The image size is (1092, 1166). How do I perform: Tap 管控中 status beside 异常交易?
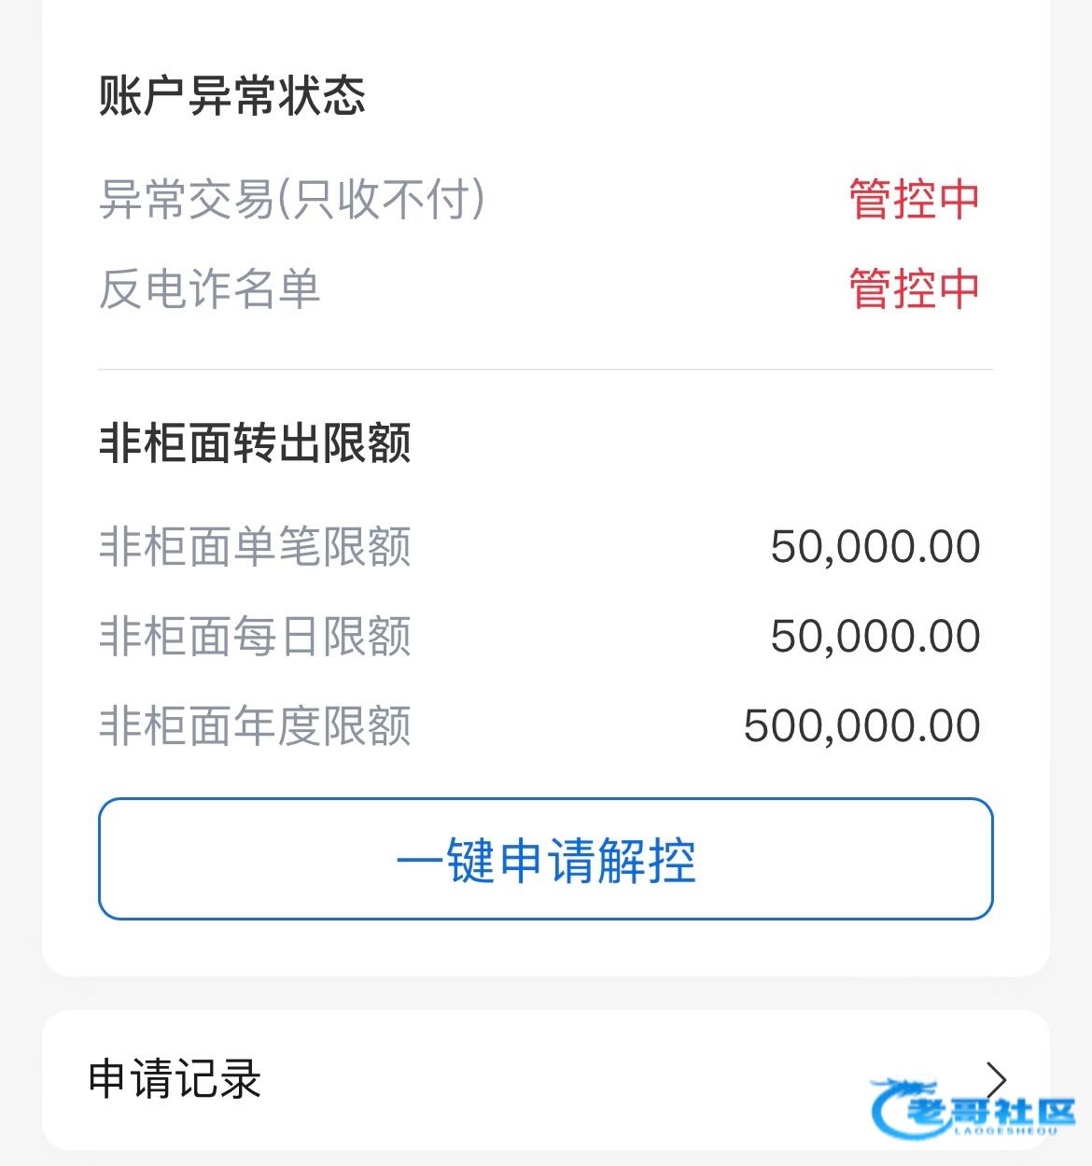(x=914, y=199)
